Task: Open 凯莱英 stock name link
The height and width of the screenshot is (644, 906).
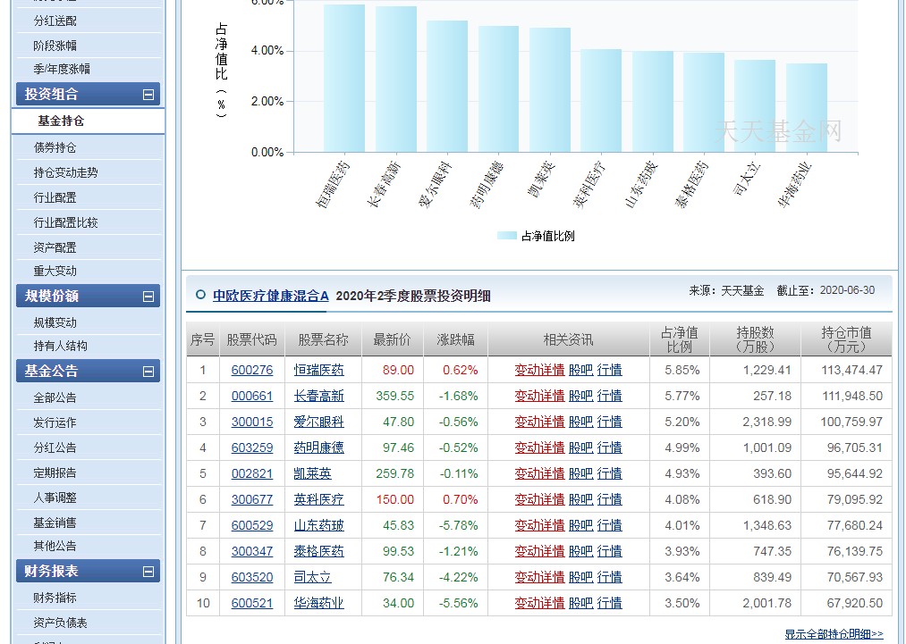Action: 313,473
